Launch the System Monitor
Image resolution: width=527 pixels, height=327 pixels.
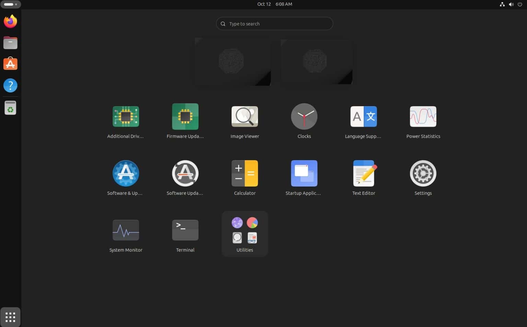coord(126,230)
